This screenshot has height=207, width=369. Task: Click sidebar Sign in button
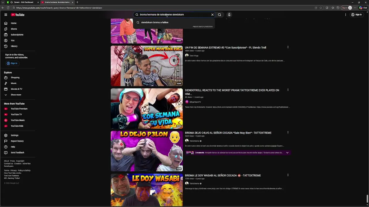point(12,63)
